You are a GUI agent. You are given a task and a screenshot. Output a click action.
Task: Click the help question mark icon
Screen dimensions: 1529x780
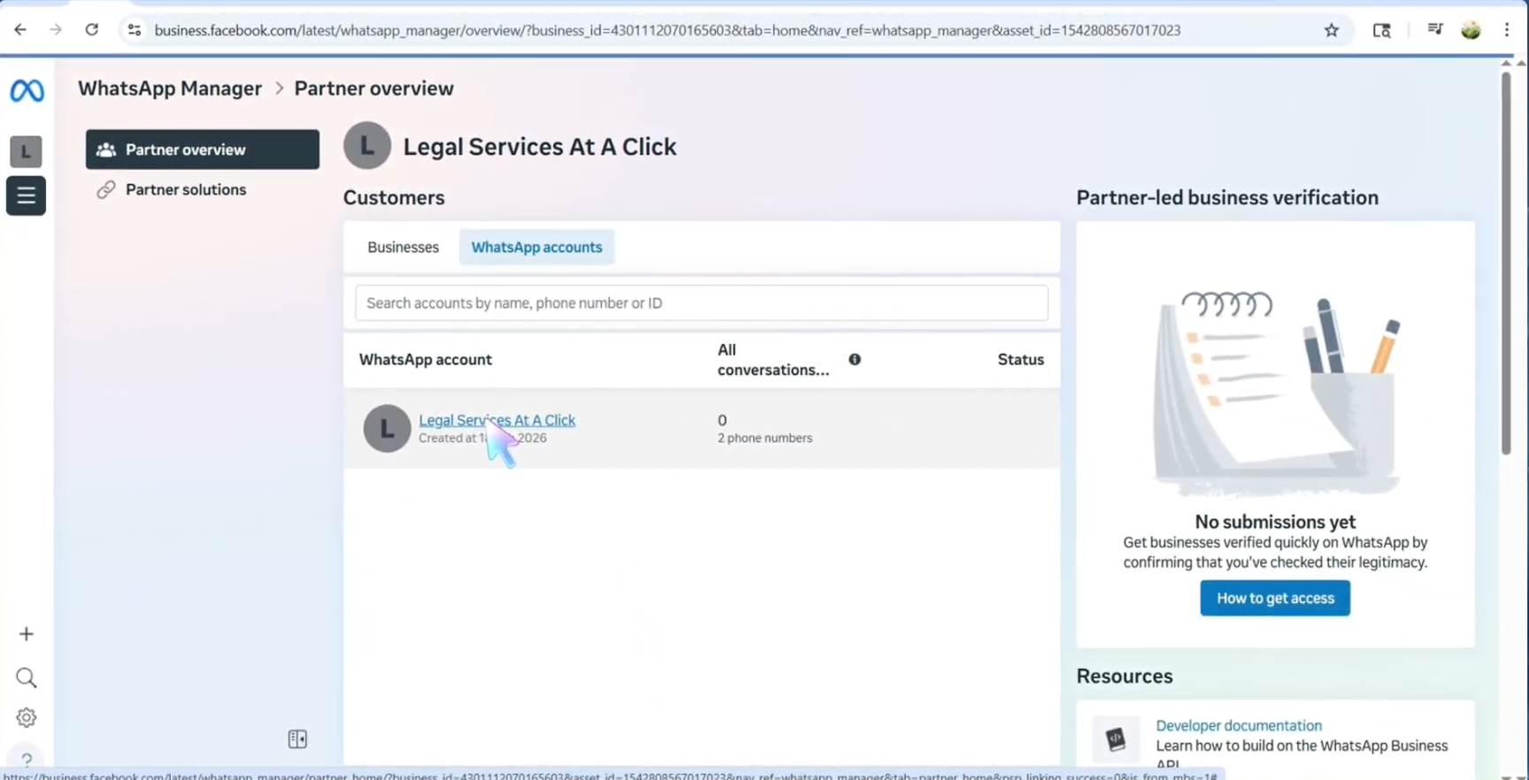pyautogui.click(x=27, y=759)
